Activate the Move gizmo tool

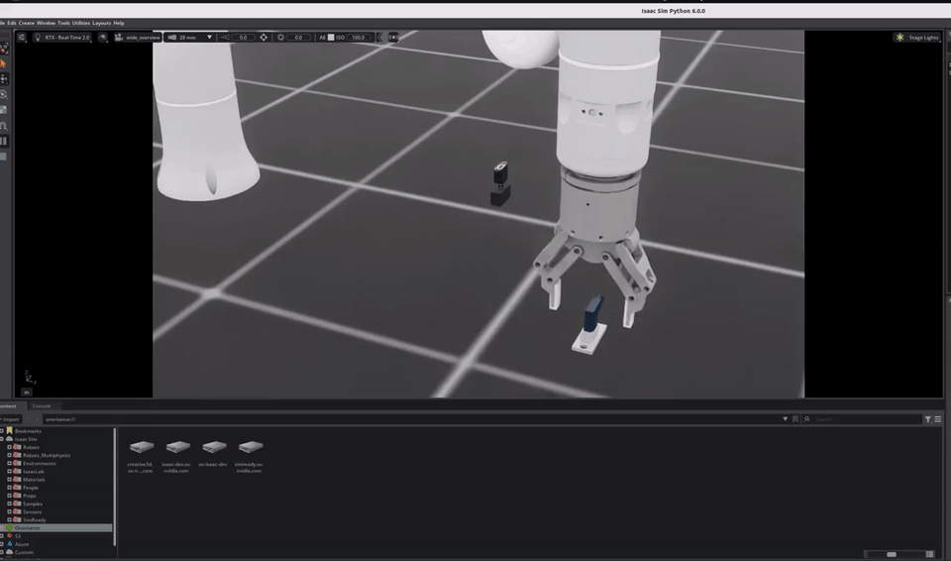coord(4,79)
